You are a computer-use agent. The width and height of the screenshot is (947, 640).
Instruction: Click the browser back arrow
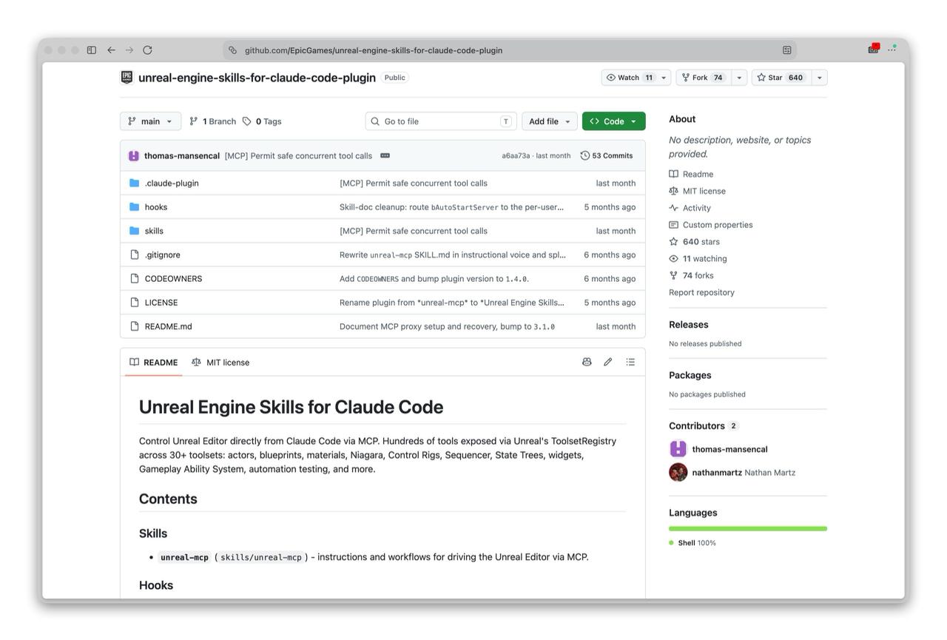[111, 50]
